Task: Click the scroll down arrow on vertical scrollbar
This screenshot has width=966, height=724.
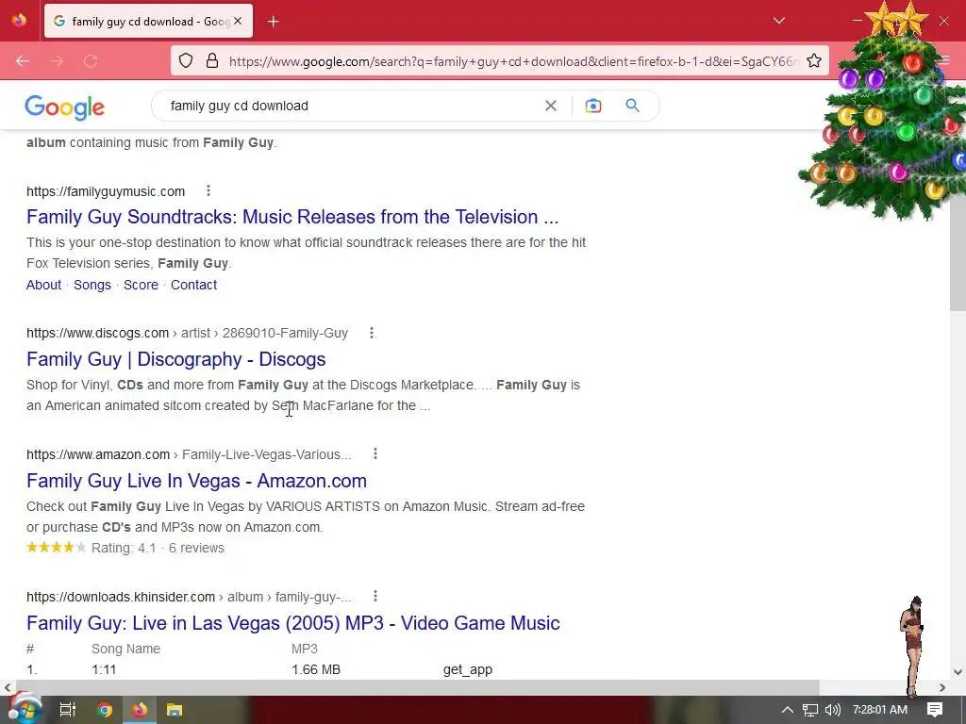Action: [x=958, y=672]
